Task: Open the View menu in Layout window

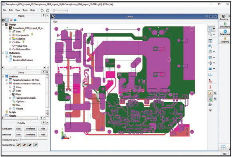Action: tap(55, 22)
